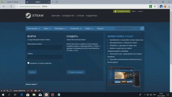Click the page vertical scrollbar thumb
172x97 pixels.
click(x=171, y=37)
